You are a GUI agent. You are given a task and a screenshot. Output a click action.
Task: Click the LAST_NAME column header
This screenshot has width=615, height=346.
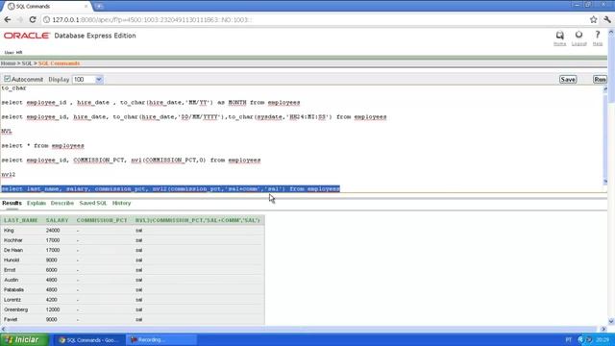click(21, 220)
